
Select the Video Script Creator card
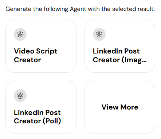pyautogui.click(x=41, y=46)
